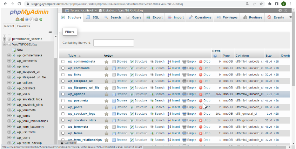Check the wp_postmeta row checkbox
This screenshot has height=149, width=296.
(x=63, y=101)
